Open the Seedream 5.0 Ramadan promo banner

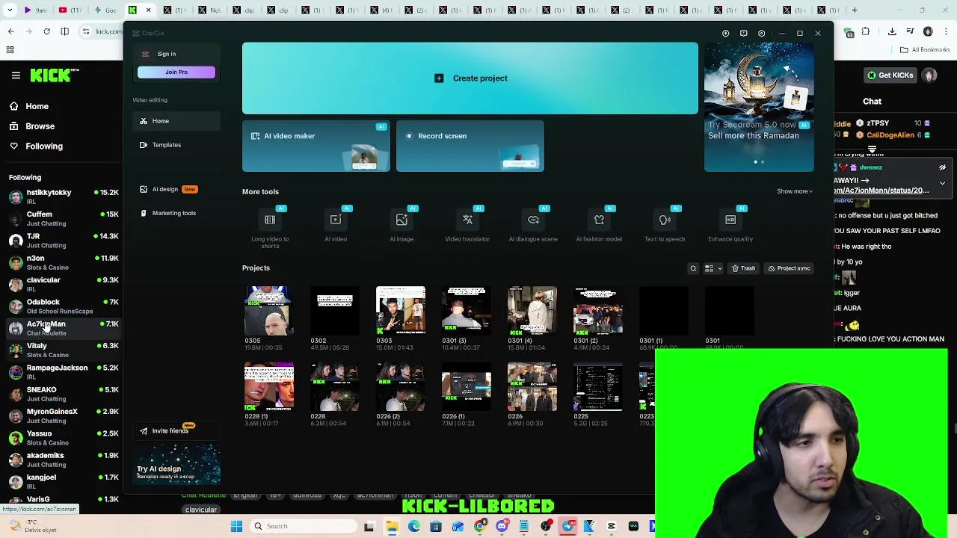point(759,107)
